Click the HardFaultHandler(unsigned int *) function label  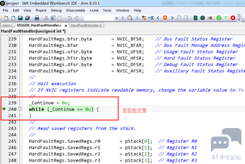coord(33,31)
